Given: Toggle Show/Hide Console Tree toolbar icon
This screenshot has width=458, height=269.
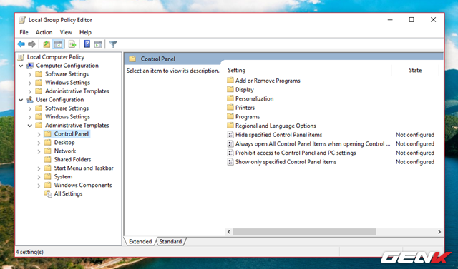Looking at the screenshot, I should pos(58,44).
